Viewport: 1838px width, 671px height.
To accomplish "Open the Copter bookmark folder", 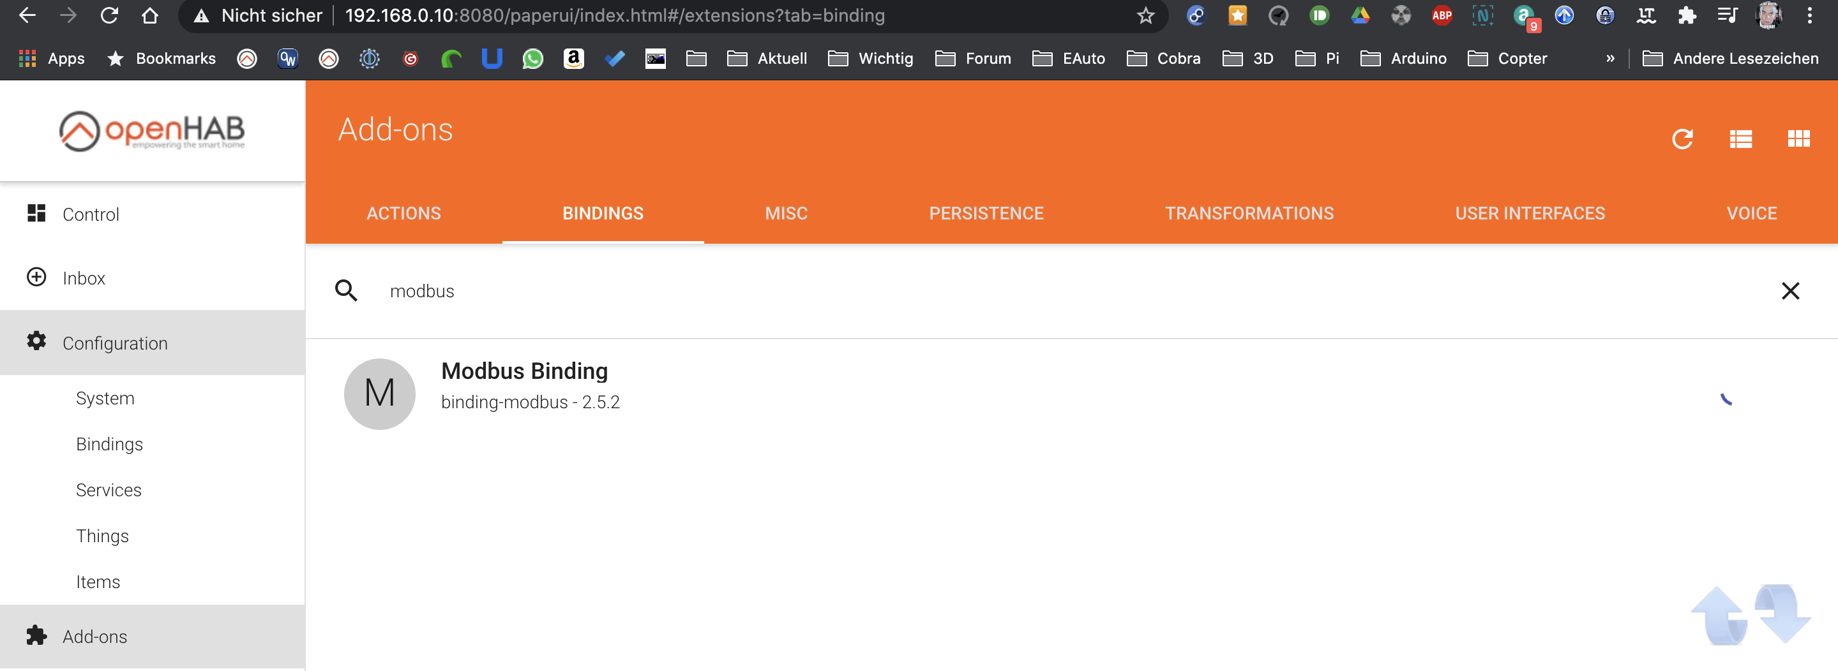I will pos(1507,59).
